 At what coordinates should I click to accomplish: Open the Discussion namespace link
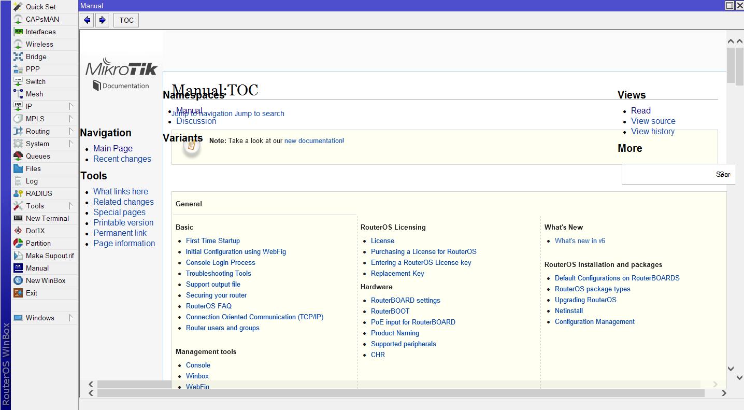point(196,121)
